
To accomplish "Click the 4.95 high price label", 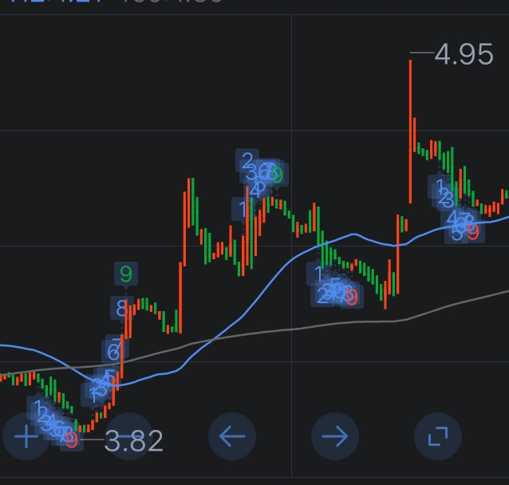I will [x=464, y=54].
